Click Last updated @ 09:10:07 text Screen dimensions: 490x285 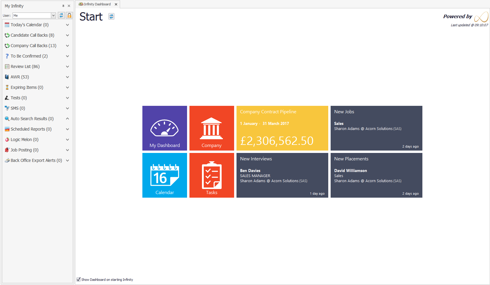[x=469, y=25]
